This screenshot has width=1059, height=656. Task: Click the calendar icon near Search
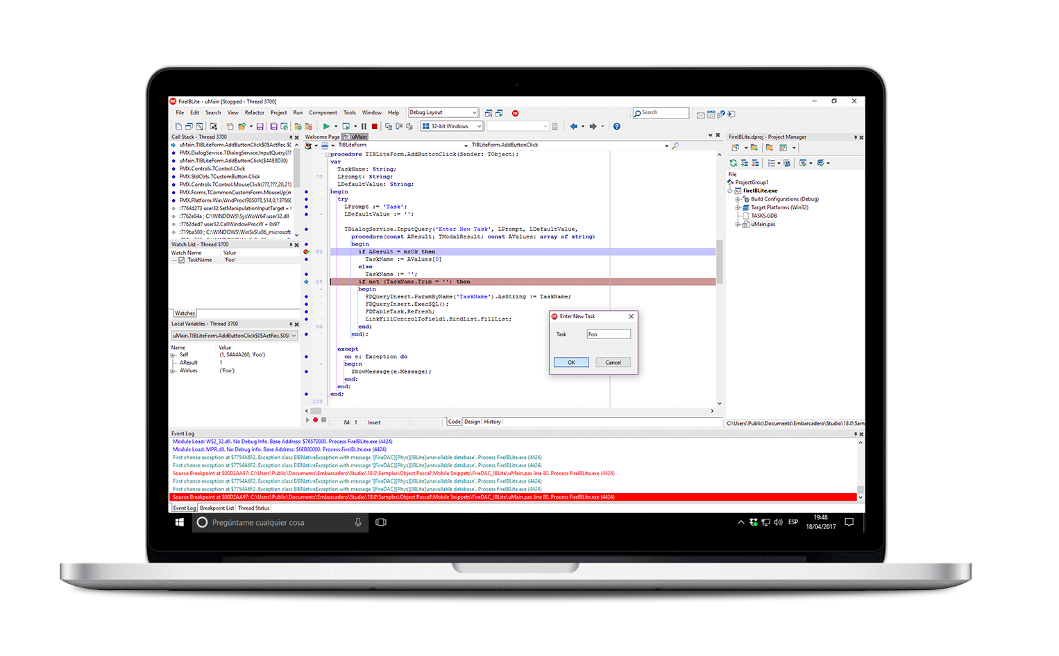(711, 114)
